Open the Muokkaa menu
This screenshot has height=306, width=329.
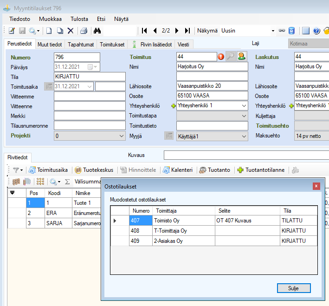tap(50, 19)
